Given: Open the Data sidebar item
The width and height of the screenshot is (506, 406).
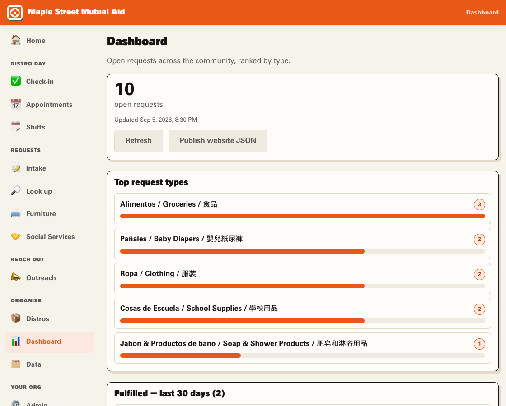Looking at the screenshot, I should coord(49,364).
